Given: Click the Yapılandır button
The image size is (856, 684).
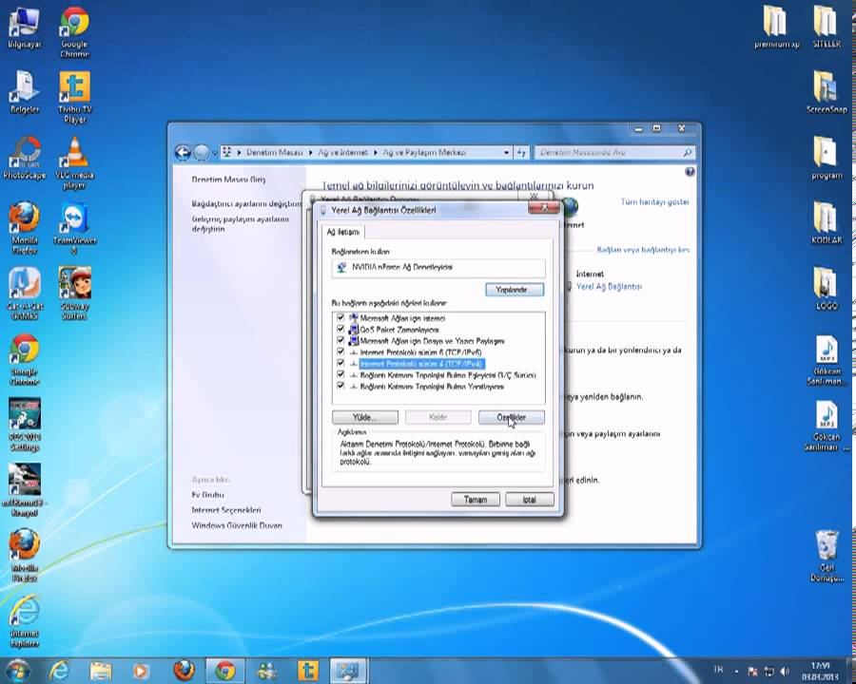Looking at the screenshot, I should (x=515, y=290).
